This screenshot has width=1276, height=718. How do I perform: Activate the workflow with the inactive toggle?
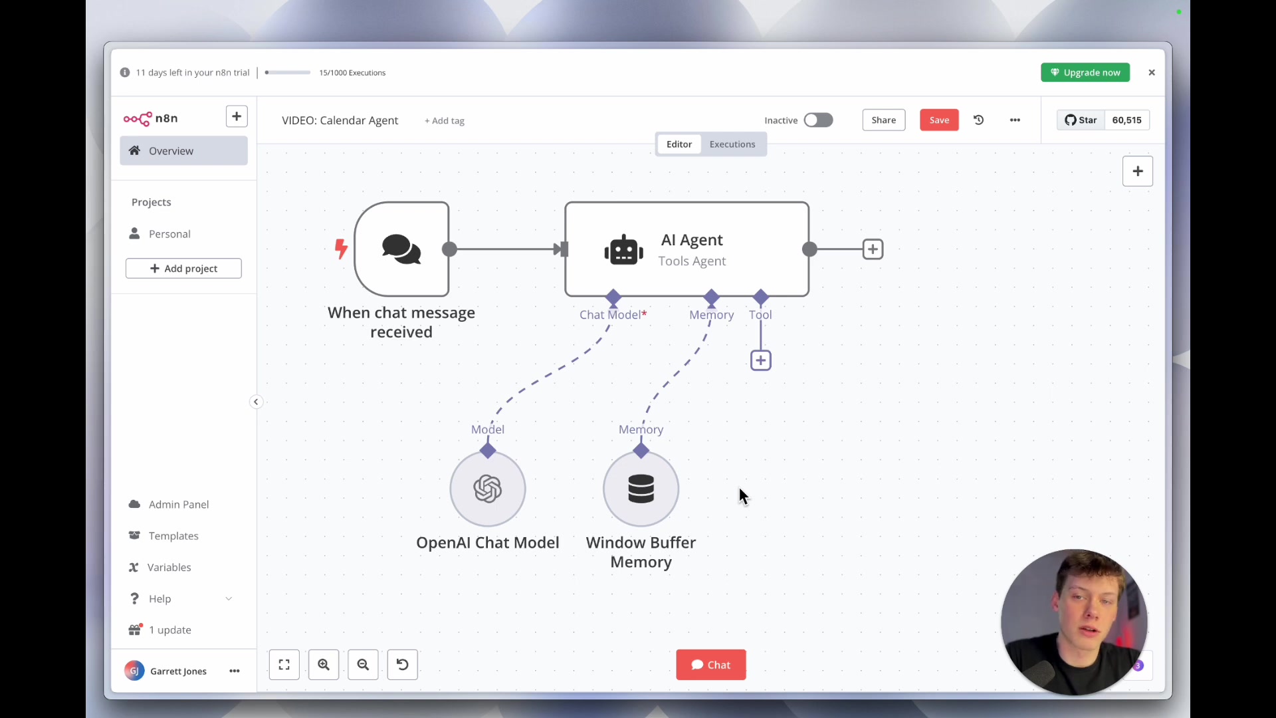click(x=818, y=120)
